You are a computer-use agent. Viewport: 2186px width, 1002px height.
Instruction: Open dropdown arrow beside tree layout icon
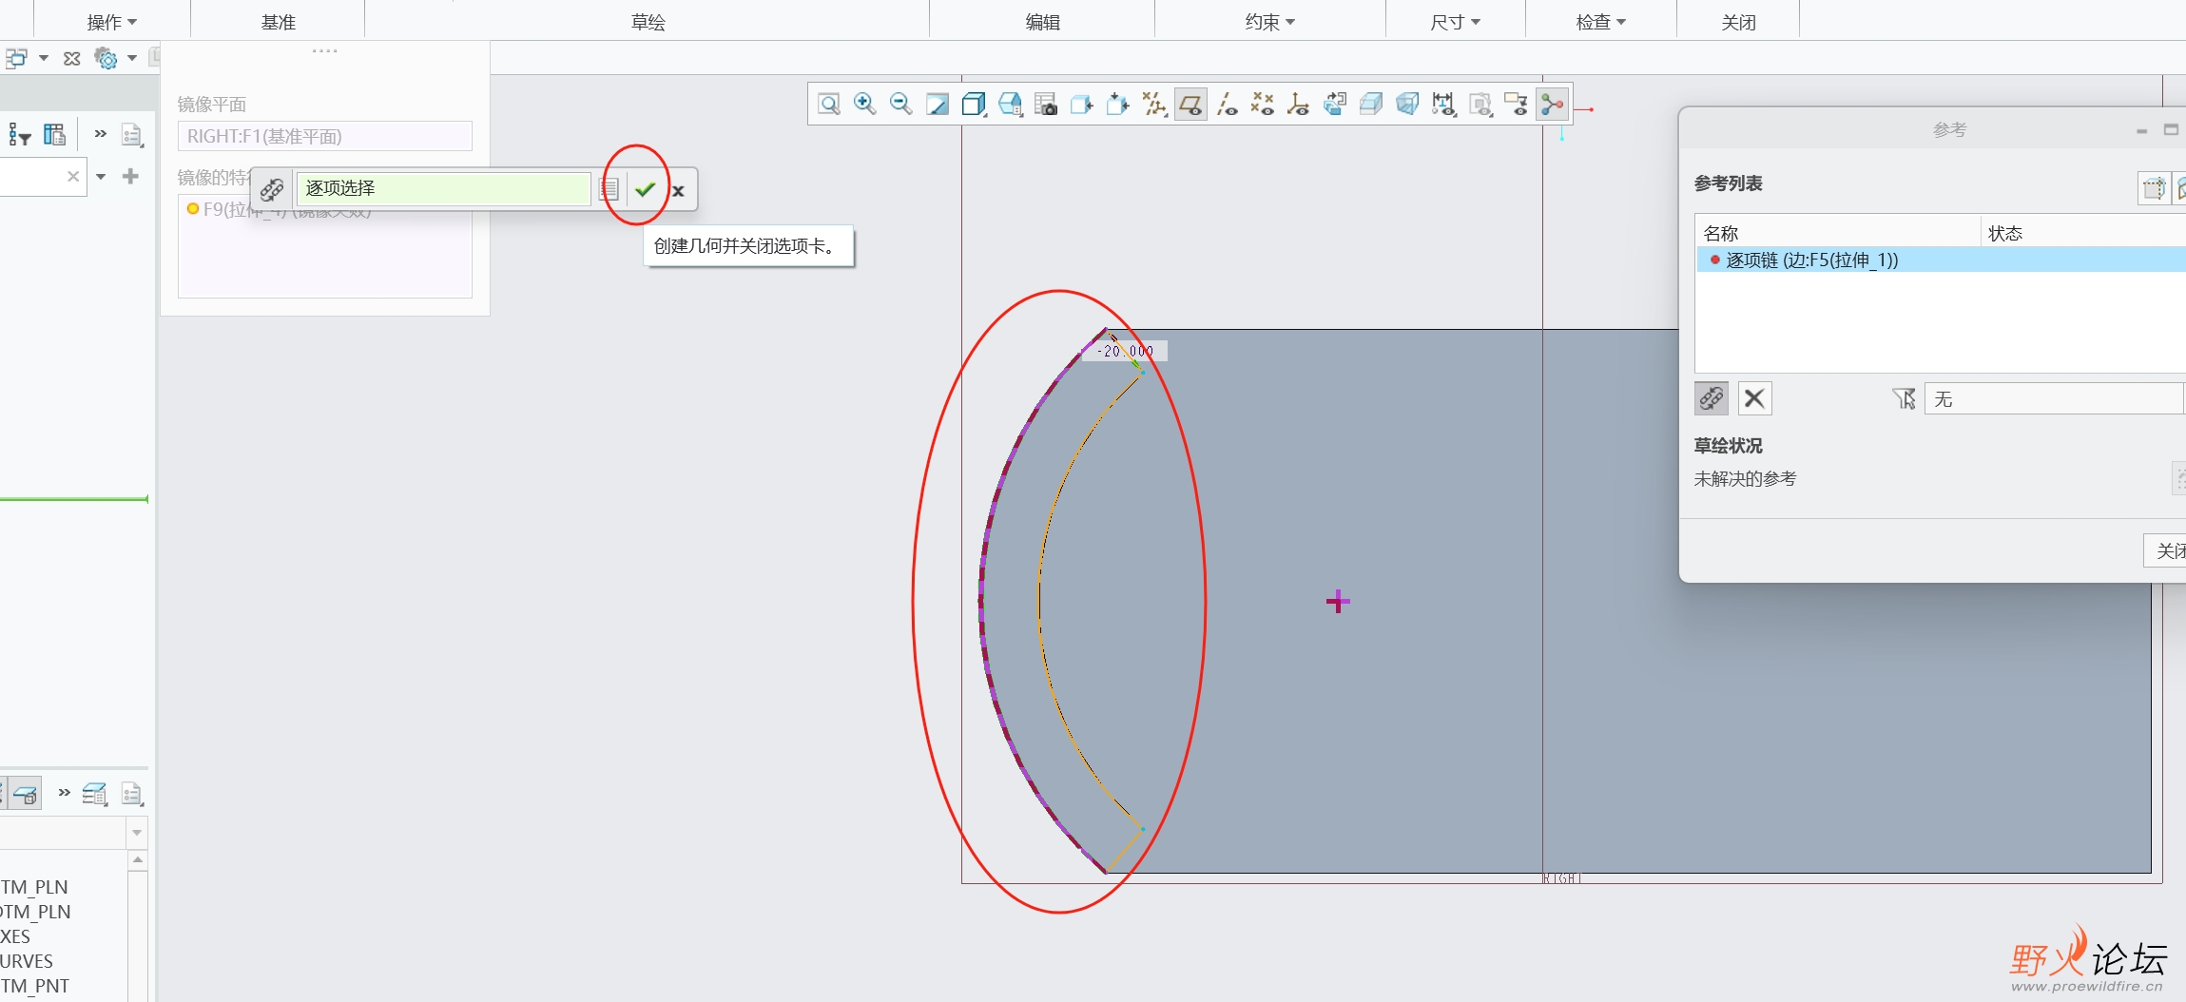pos(44,58)
